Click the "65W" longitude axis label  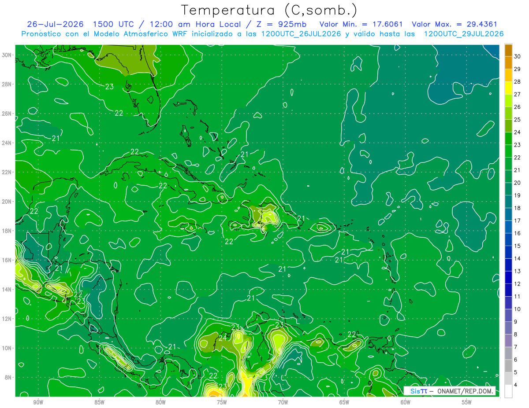point(344,402)
